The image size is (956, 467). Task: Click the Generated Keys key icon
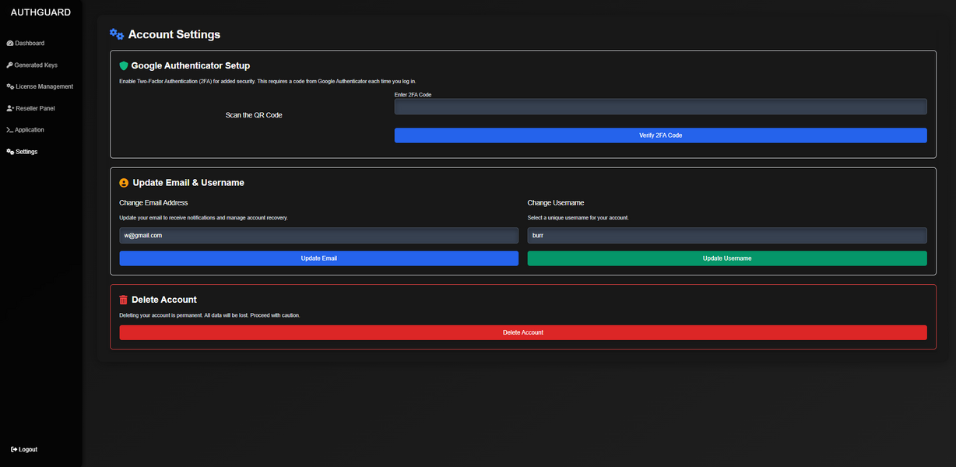[9, 65]
